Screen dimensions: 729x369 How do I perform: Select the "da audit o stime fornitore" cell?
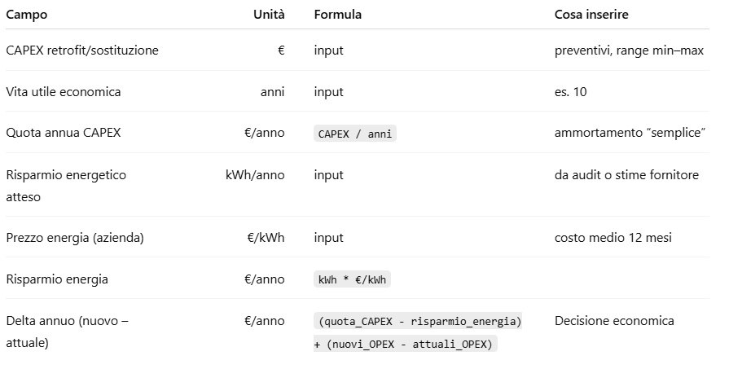(x=626, y=175)
